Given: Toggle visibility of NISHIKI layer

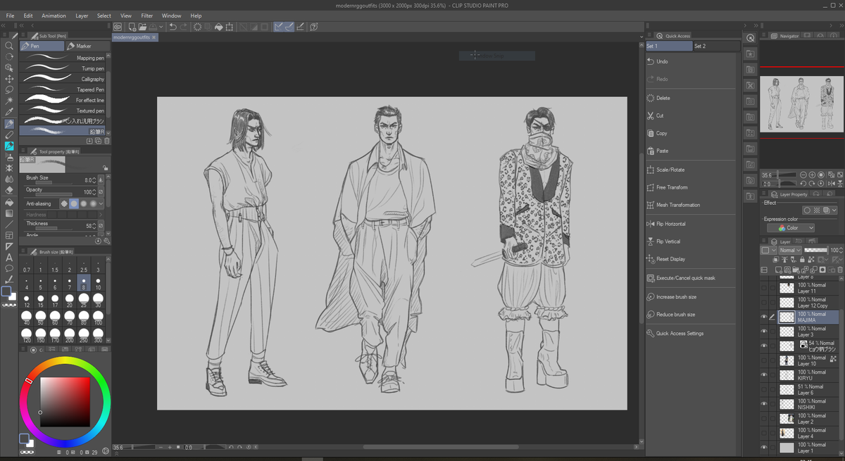Looking at the screenshot, I should point(764,404).
